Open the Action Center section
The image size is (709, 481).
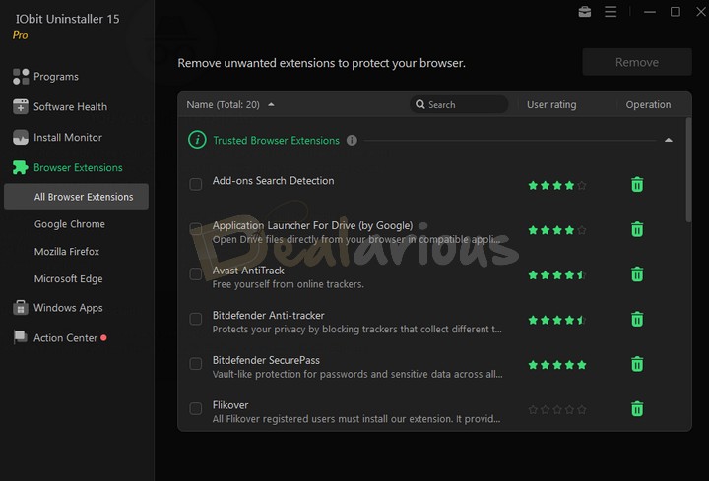[x=66, y=337]
